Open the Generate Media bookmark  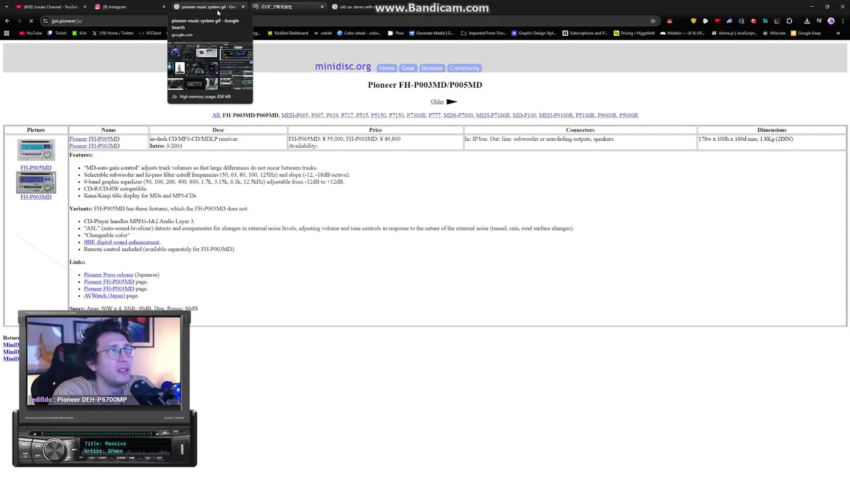click(x=432, y=33)
